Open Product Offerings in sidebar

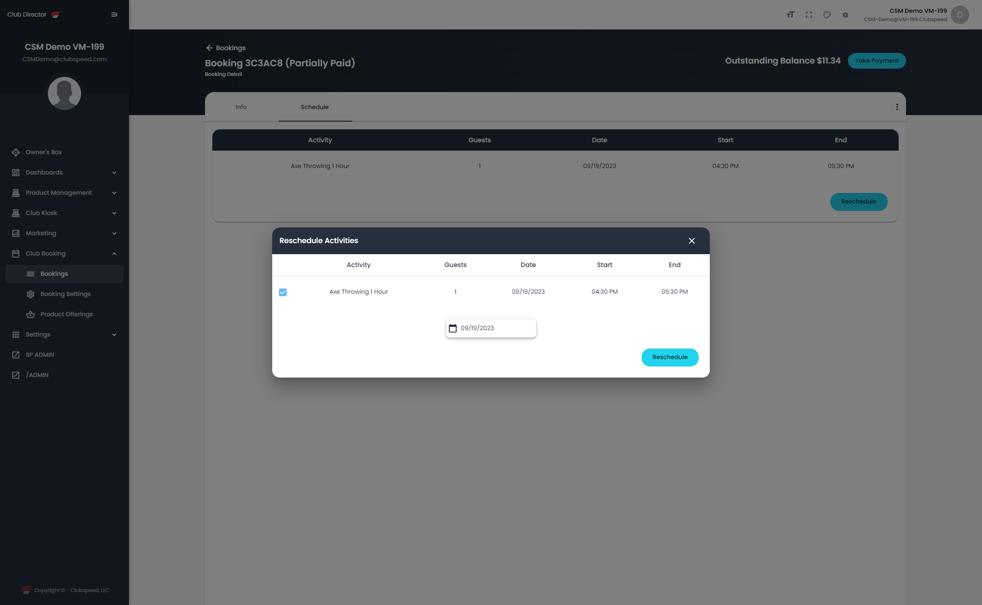point(64,314)
